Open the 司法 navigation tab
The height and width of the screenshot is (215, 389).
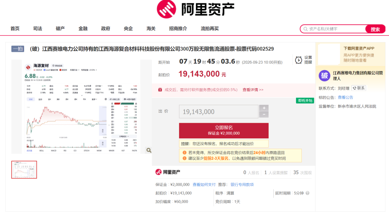pos(37,28)
